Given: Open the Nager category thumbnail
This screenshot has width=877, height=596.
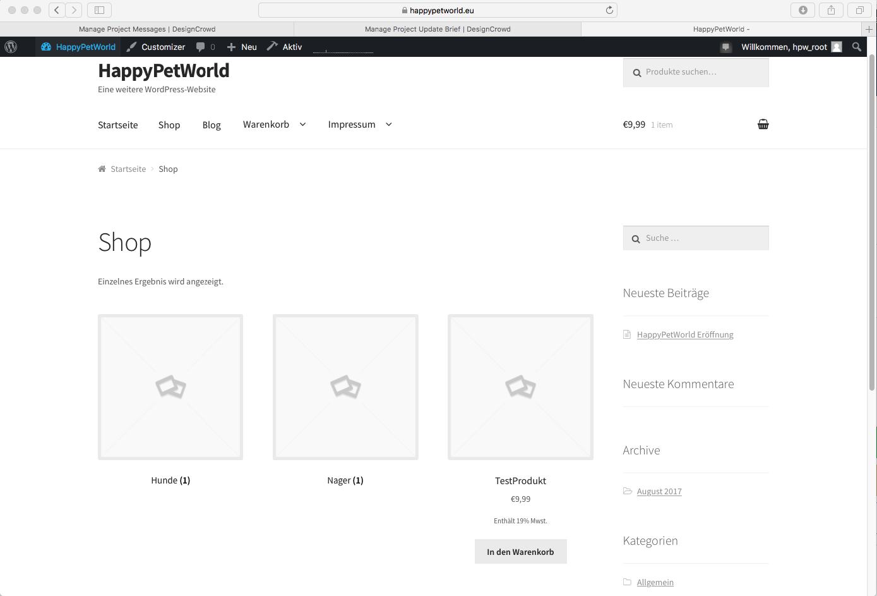Looking at the screenshot, I should tap(345, 387).
